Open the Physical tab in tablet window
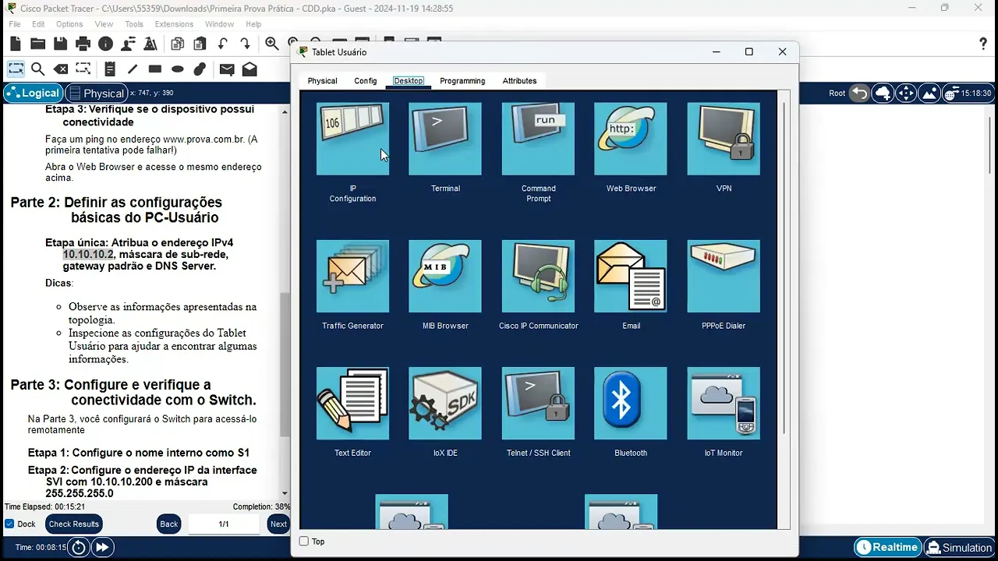This screenshot has height=561, width=998. (322, 81)
